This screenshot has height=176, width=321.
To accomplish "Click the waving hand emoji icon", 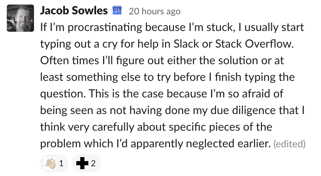I will (50, 163).
